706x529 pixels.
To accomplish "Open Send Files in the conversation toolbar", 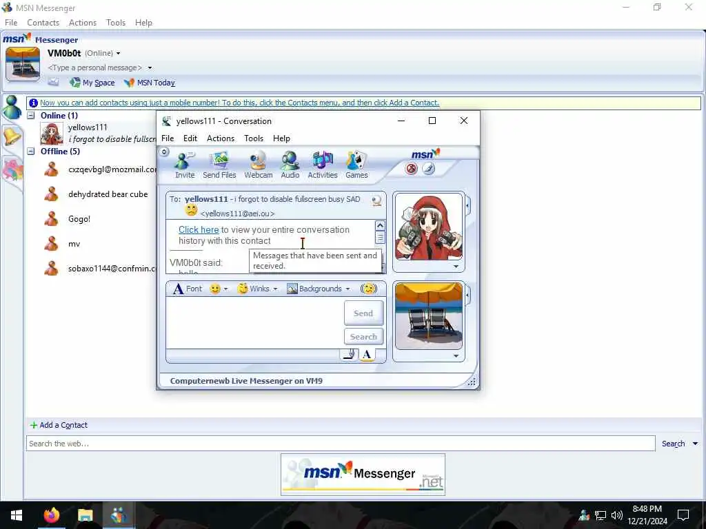I will (x=219, y=165).
